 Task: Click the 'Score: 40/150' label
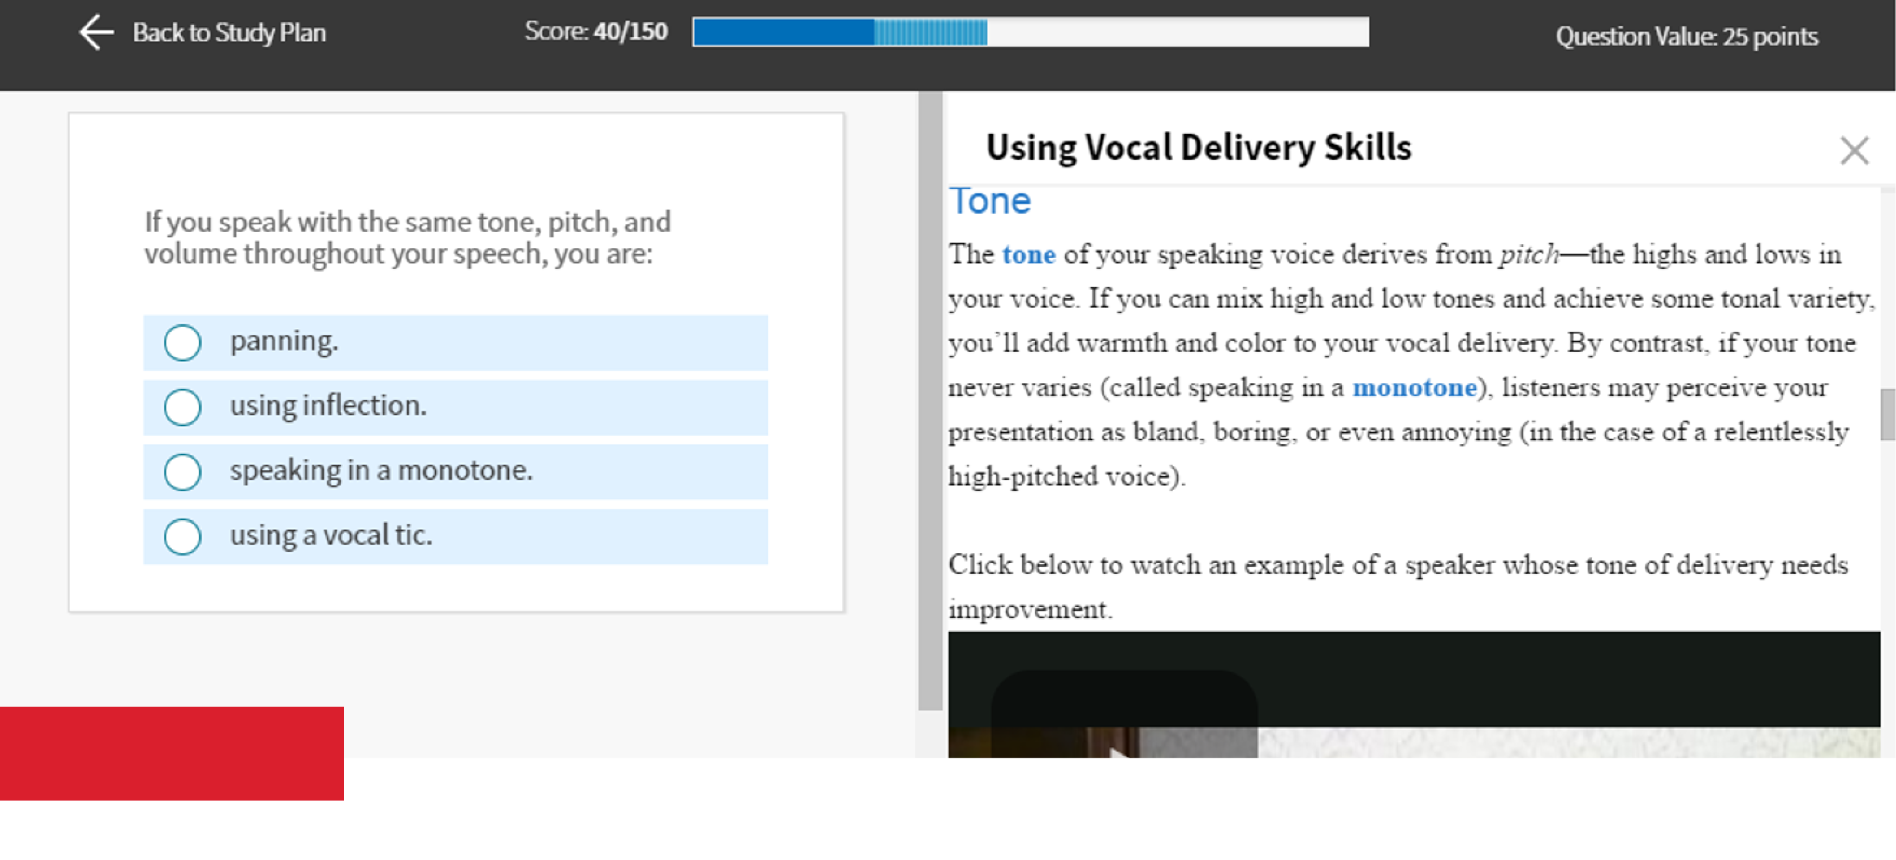595,32
